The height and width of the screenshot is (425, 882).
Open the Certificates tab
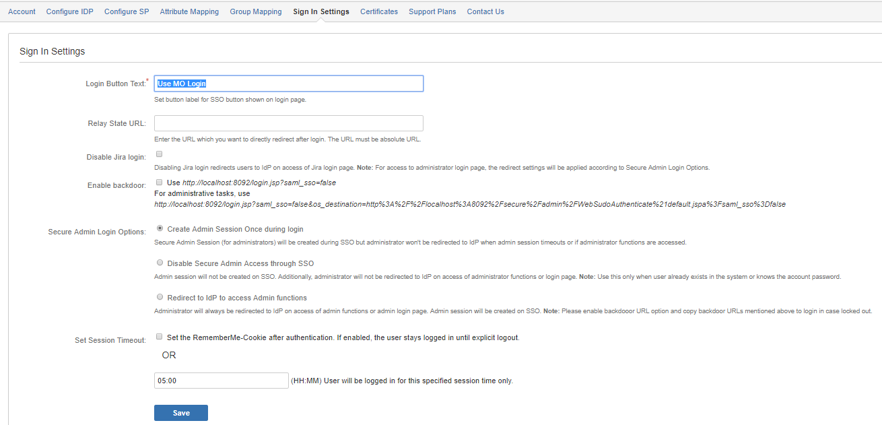[x=379, y=11]
